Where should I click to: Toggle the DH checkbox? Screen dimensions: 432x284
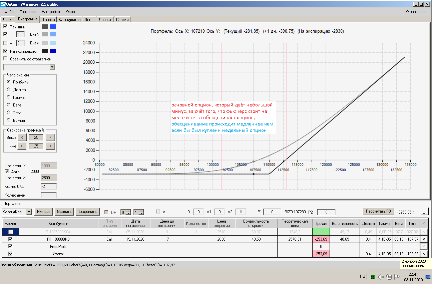[106, 212]
